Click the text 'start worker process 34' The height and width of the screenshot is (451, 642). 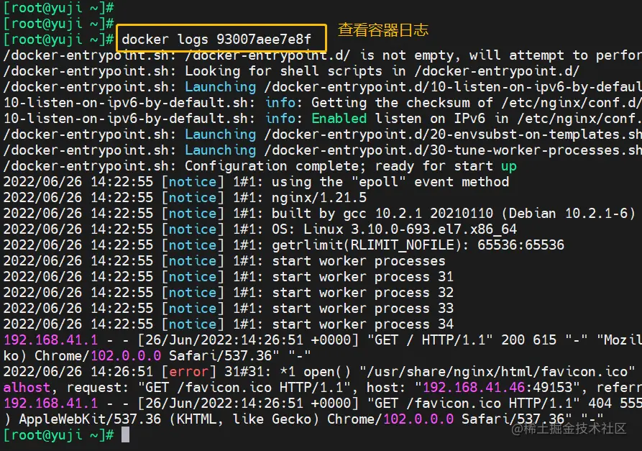363,324
